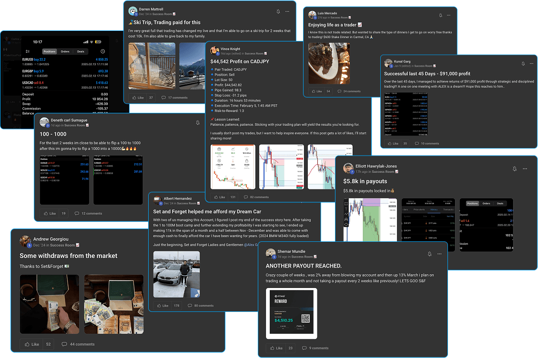Open Kunal Garg's profile avatar
538x358 pixels.
[388, 63]
